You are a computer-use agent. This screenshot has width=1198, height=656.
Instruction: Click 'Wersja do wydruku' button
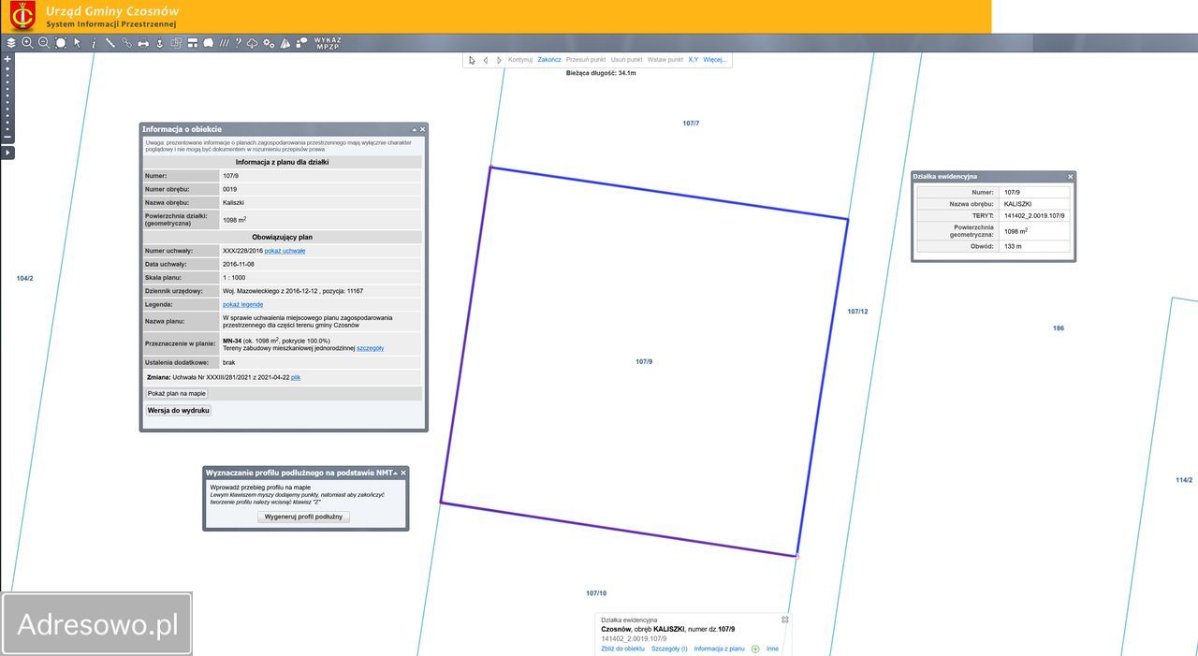click(x=178, y=411)
